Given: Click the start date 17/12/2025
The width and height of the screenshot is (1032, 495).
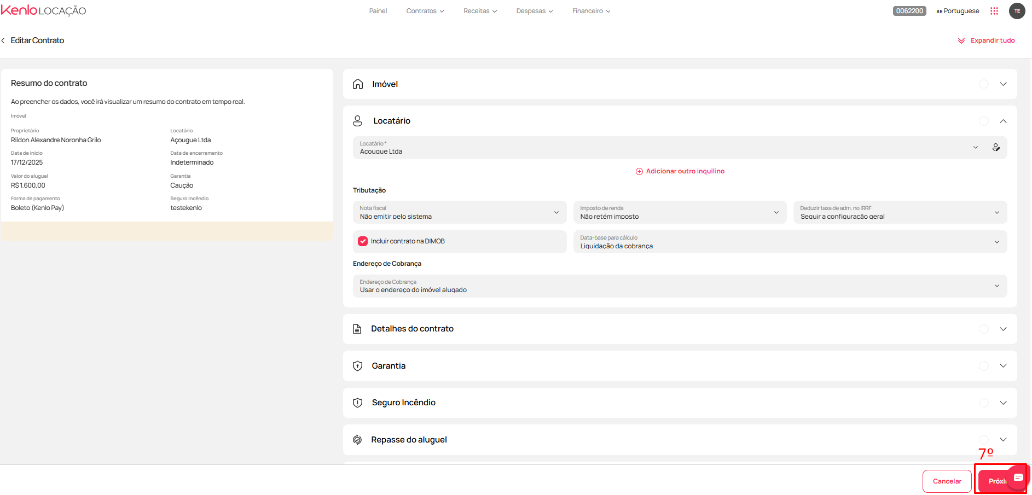Looking at the screenshot, I should pos(27,162).
